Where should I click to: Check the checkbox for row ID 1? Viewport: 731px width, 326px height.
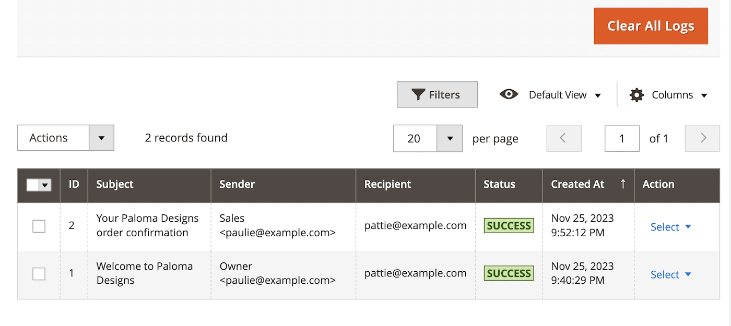click(x=39, y=273)
